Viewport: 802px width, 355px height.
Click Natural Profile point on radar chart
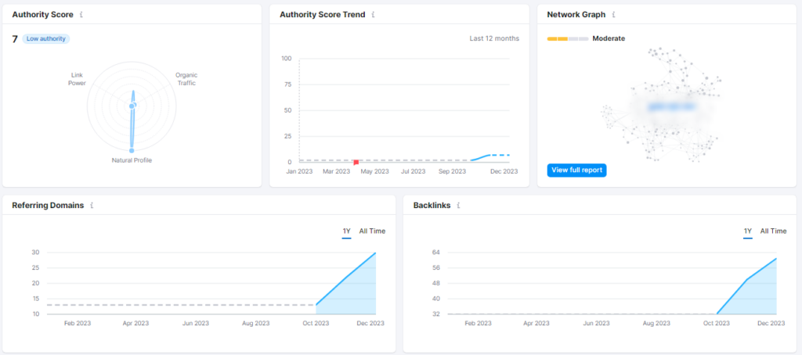tap(132, 151)
